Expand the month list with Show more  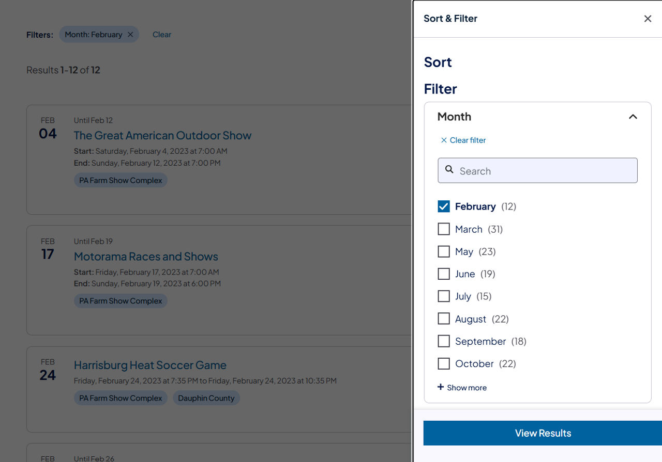(462, 388)
